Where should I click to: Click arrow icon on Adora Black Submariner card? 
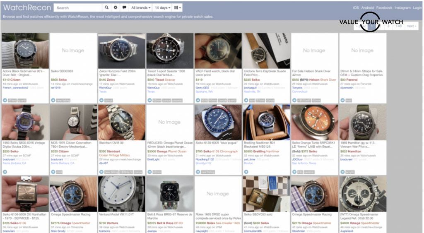[5, 100]
